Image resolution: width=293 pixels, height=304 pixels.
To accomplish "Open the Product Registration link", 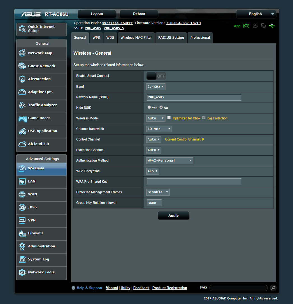I will click(170, 288).
